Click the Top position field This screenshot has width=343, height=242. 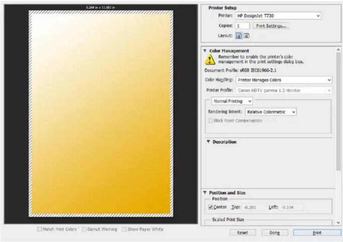click(253, 207)
